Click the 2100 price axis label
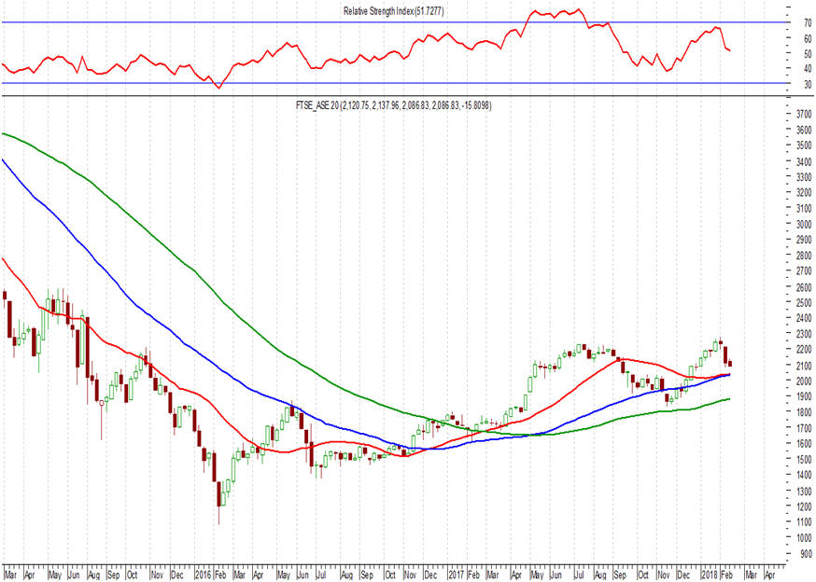This screenshot has width=816, height=582. (x=804, y=367)
